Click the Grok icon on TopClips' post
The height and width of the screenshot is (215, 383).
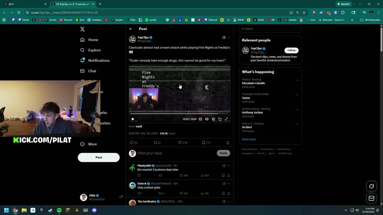pos(224,38)
